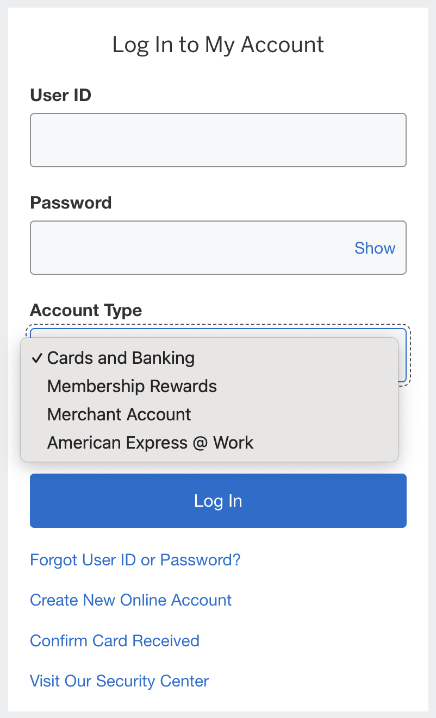The image size is (436, 718).
Task: Click the Log In to My Account heading
Action: (217, 45)
